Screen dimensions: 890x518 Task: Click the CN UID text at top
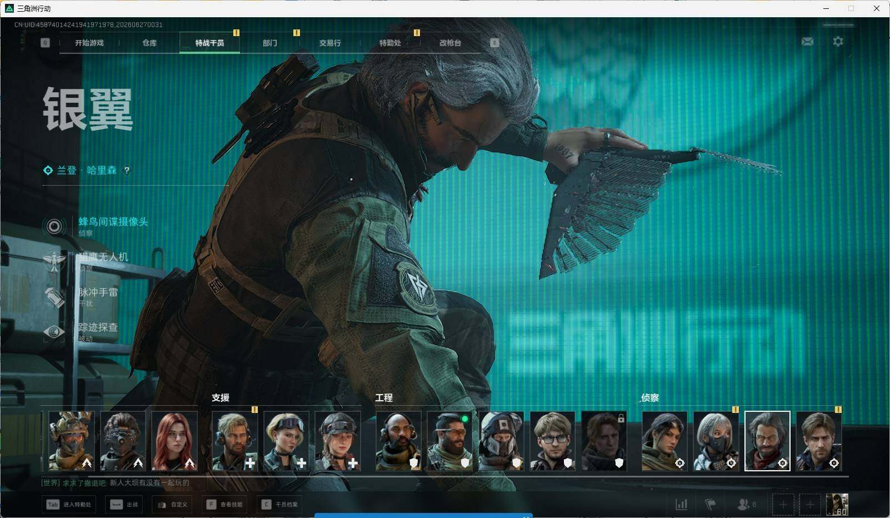point(88,24)
